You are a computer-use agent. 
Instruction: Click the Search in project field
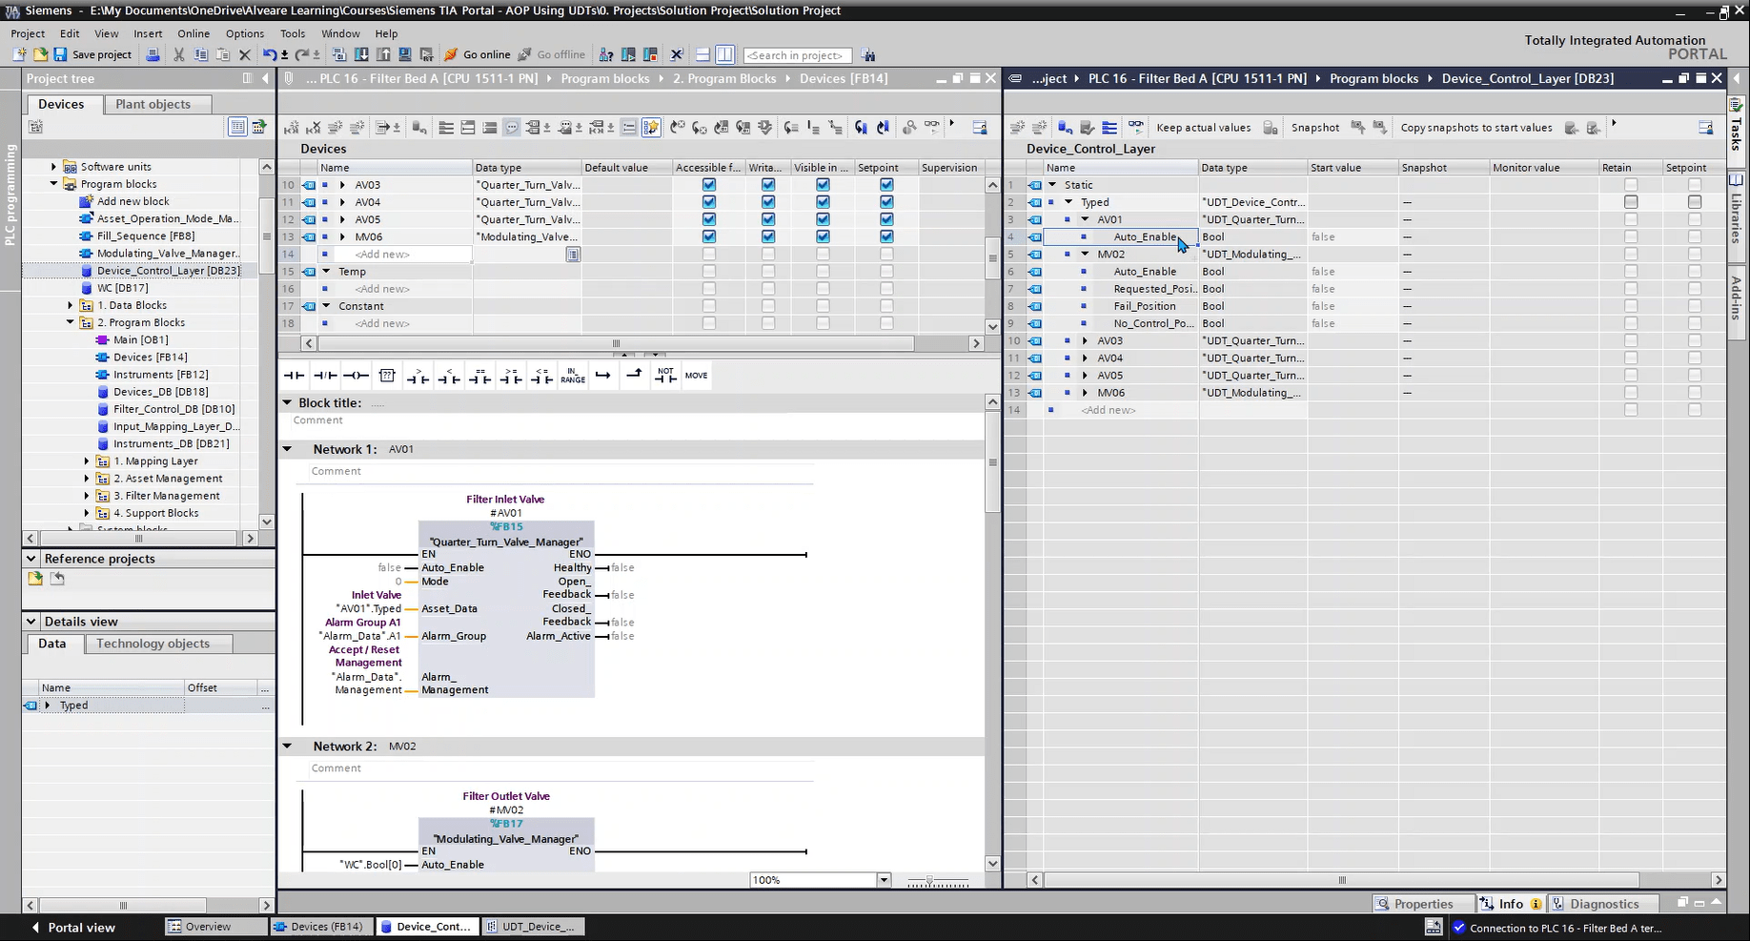click(x=797, y=55)
